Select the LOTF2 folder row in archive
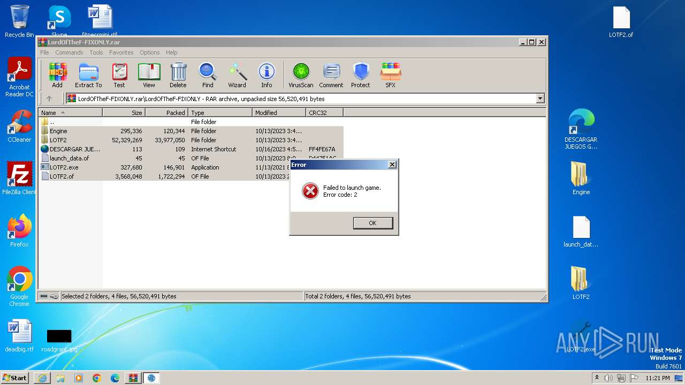Viewport: 685px width, 385px height. (x=191, y=140)
